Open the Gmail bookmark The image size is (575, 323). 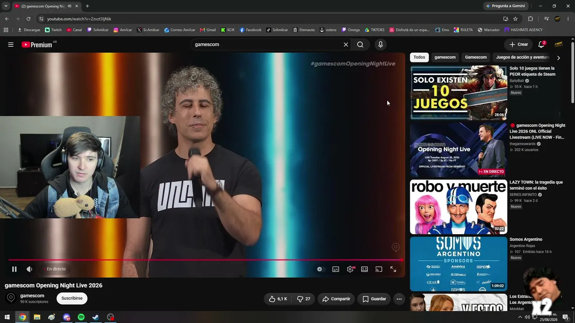point(208,30)
